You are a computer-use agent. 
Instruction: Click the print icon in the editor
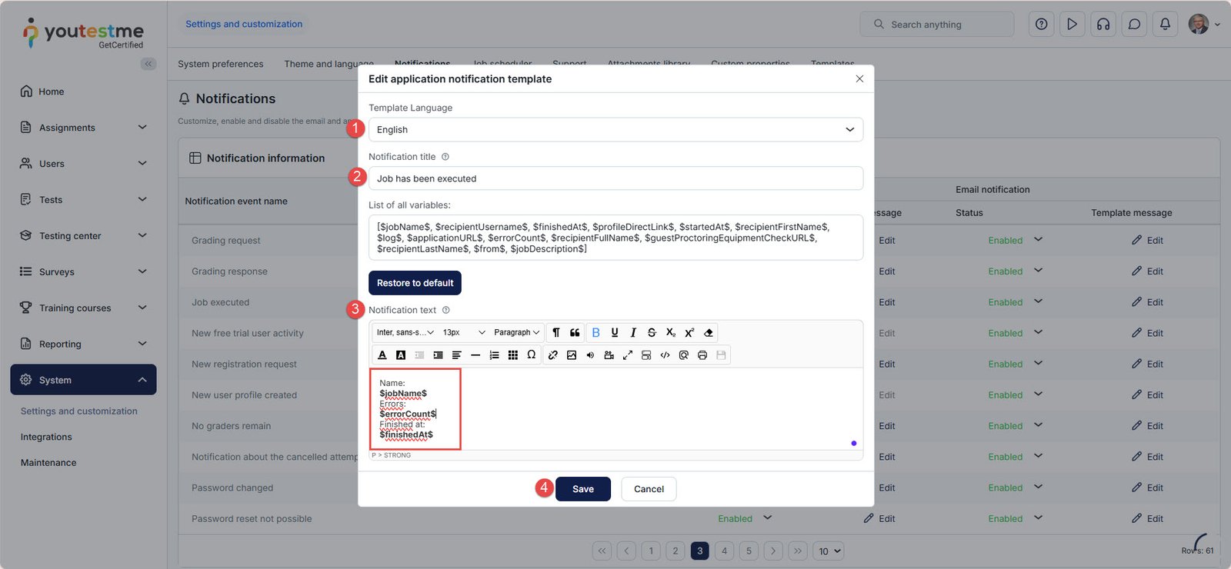[702, 355]
